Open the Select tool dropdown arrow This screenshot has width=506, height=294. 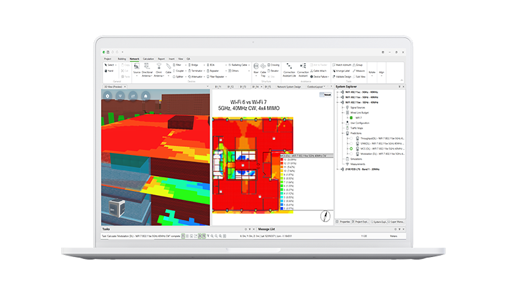(x=116, y=65)
